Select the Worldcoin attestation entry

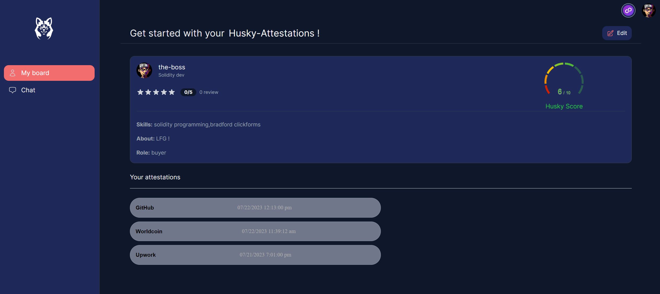[255, 231]
